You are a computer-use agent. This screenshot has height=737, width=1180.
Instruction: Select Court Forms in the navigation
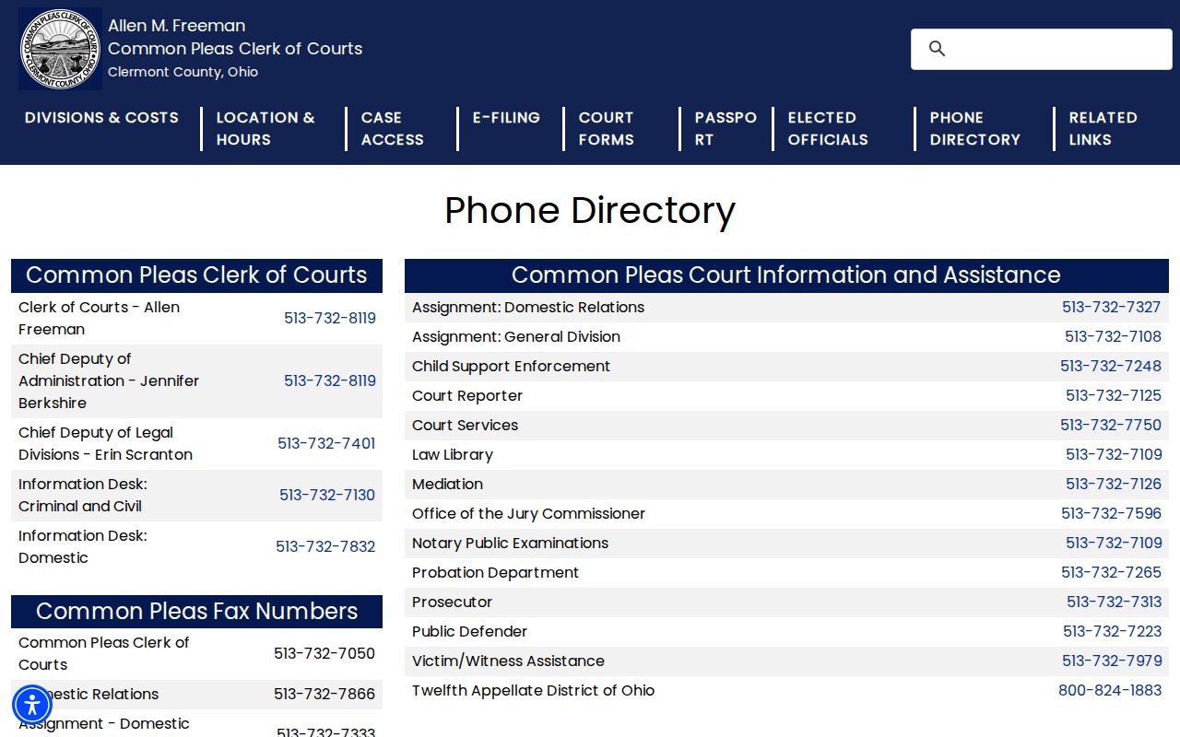point(606,129)
